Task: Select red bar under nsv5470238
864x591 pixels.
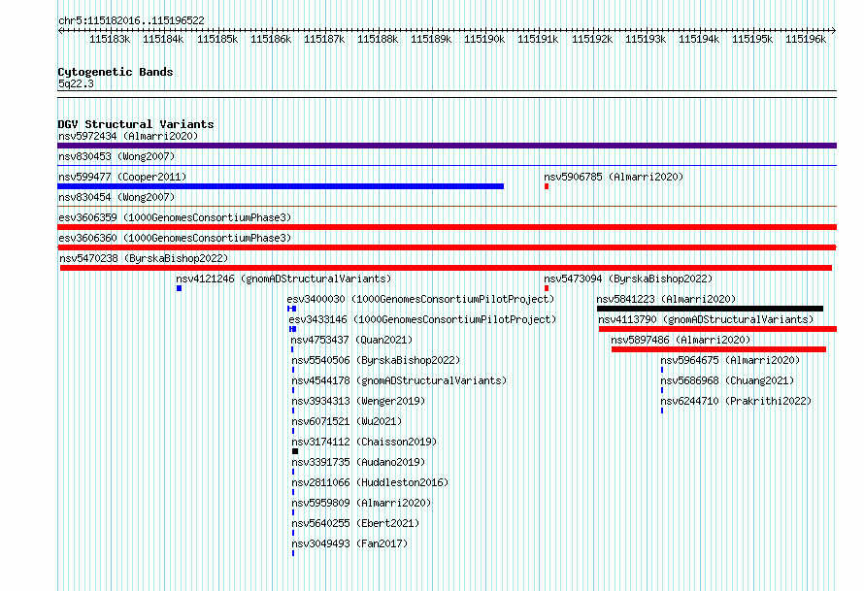Action: (446, 268)
